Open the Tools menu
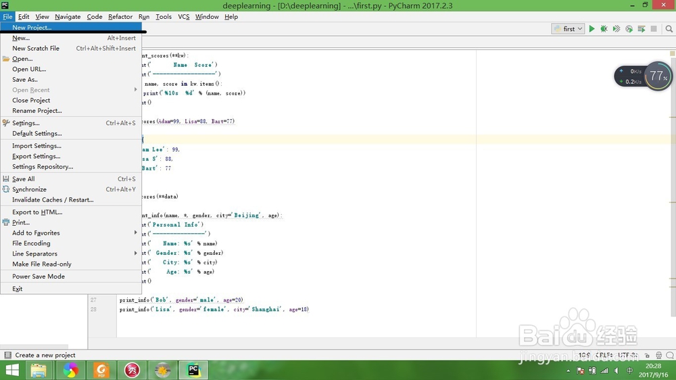This screenshot has width=676, height=380. pos(164,16)
